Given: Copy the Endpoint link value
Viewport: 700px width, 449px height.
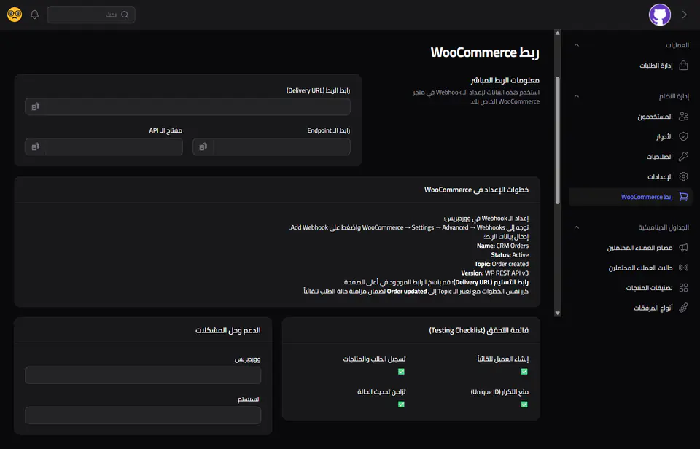Looking at the screenshot, I should coord(203,147).
